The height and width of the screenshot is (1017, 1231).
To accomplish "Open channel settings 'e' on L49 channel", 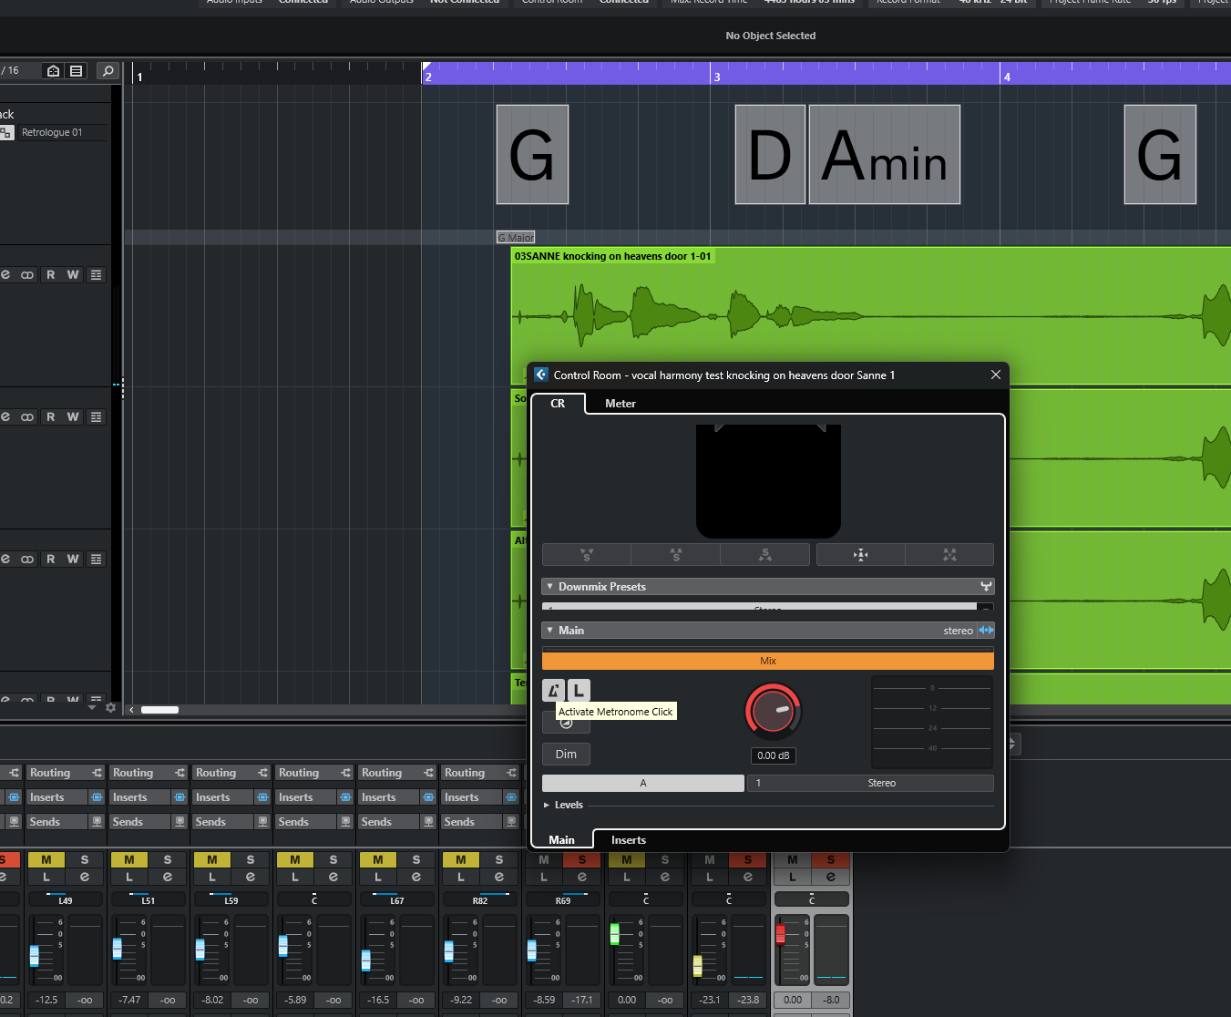I will coord(84,878).
